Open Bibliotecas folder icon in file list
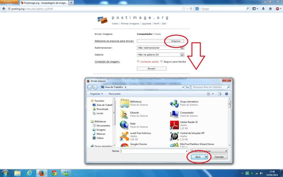The width and height of the screenshot is (283, 177). pos(124,103)
